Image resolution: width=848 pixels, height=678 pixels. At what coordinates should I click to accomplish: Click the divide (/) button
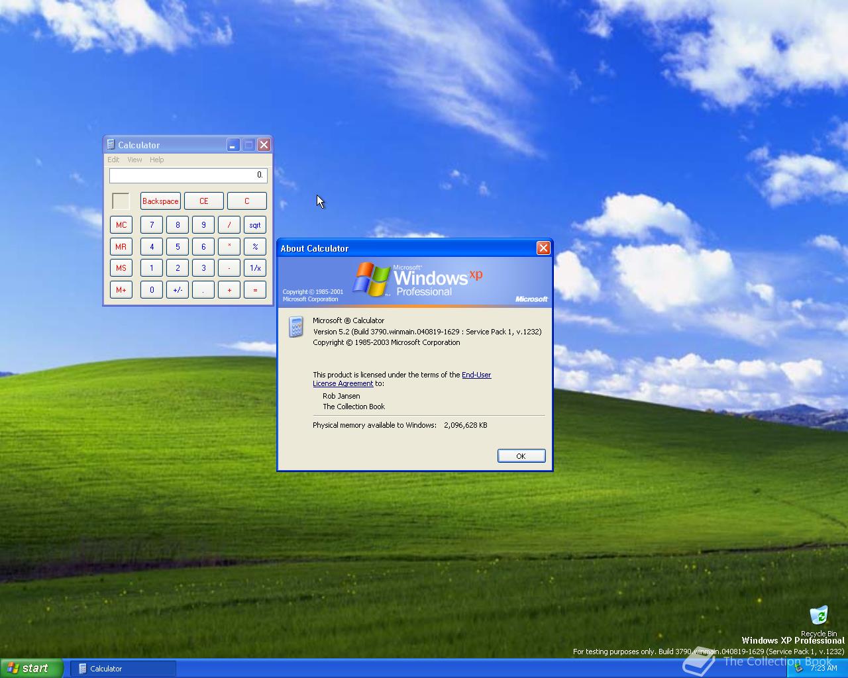[229, 225]
